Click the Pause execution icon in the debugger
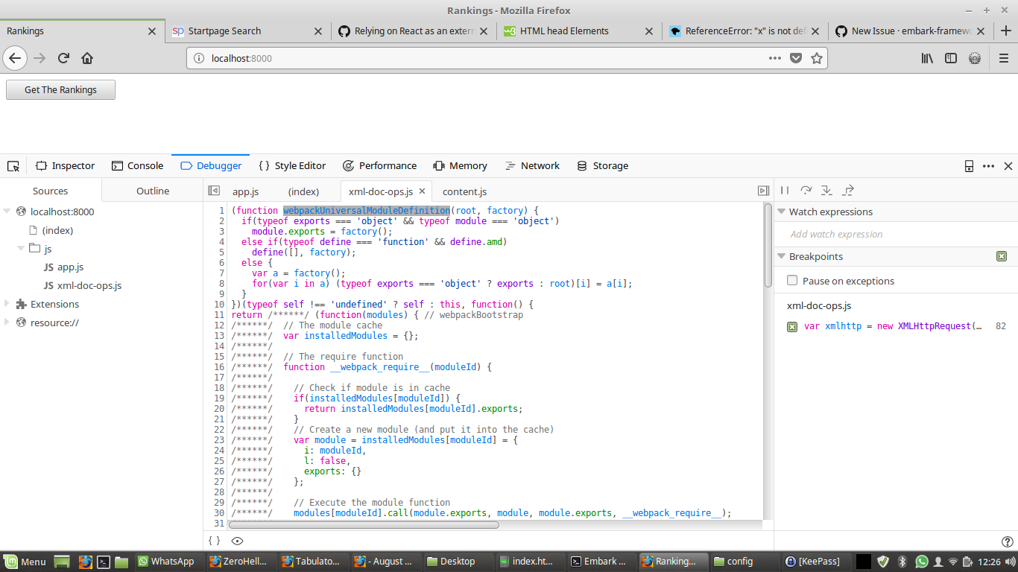The width and height of the screenshot is (1018, 572). pos(784,190)
